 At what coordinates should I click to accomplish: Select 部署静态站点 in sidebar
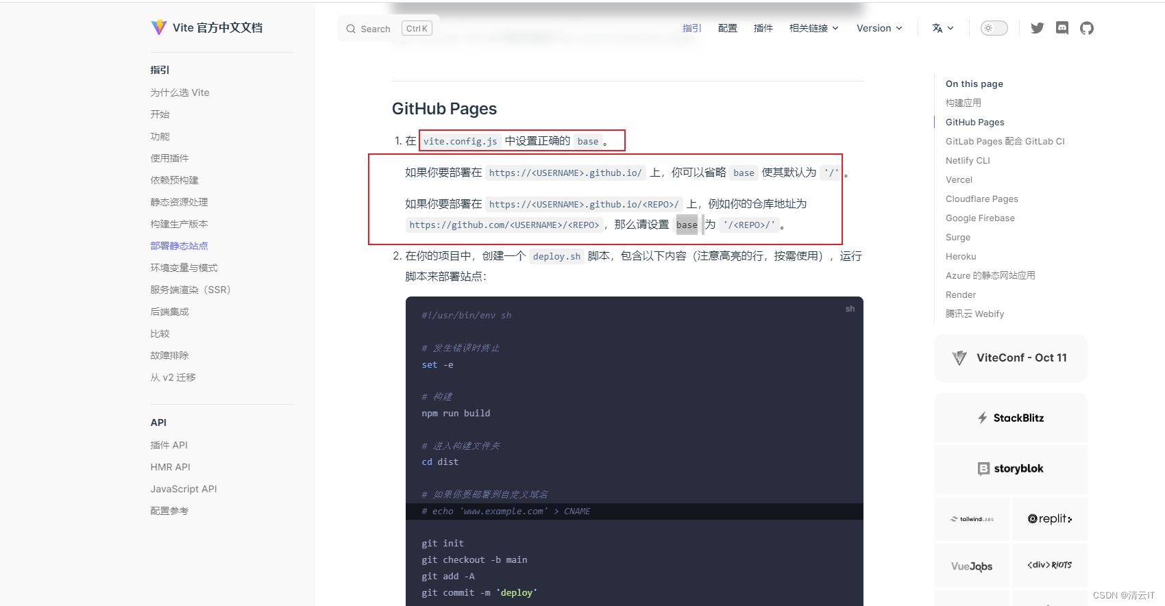(180, 246)
